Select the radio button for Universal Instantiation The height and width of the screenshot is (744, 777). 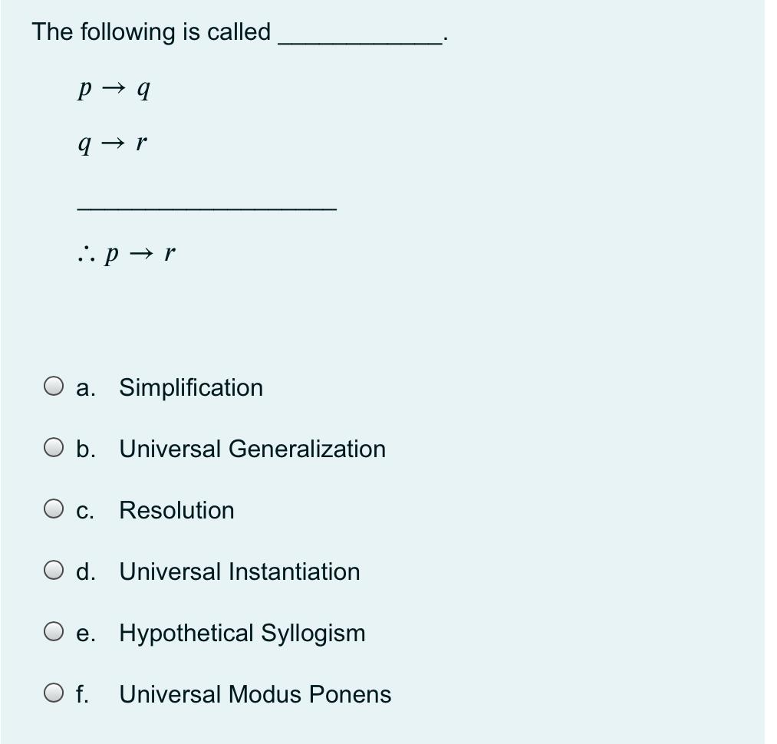point(53,571)
